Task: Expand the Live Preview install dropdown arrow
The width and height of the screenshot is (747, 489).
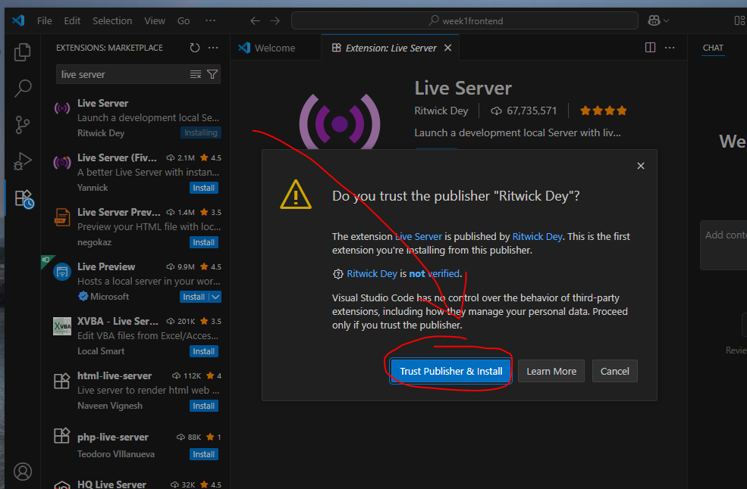Action: (215, 297)
